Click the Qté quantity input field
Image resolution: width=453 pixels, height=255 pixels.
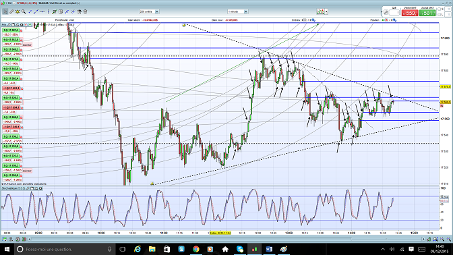394,12
